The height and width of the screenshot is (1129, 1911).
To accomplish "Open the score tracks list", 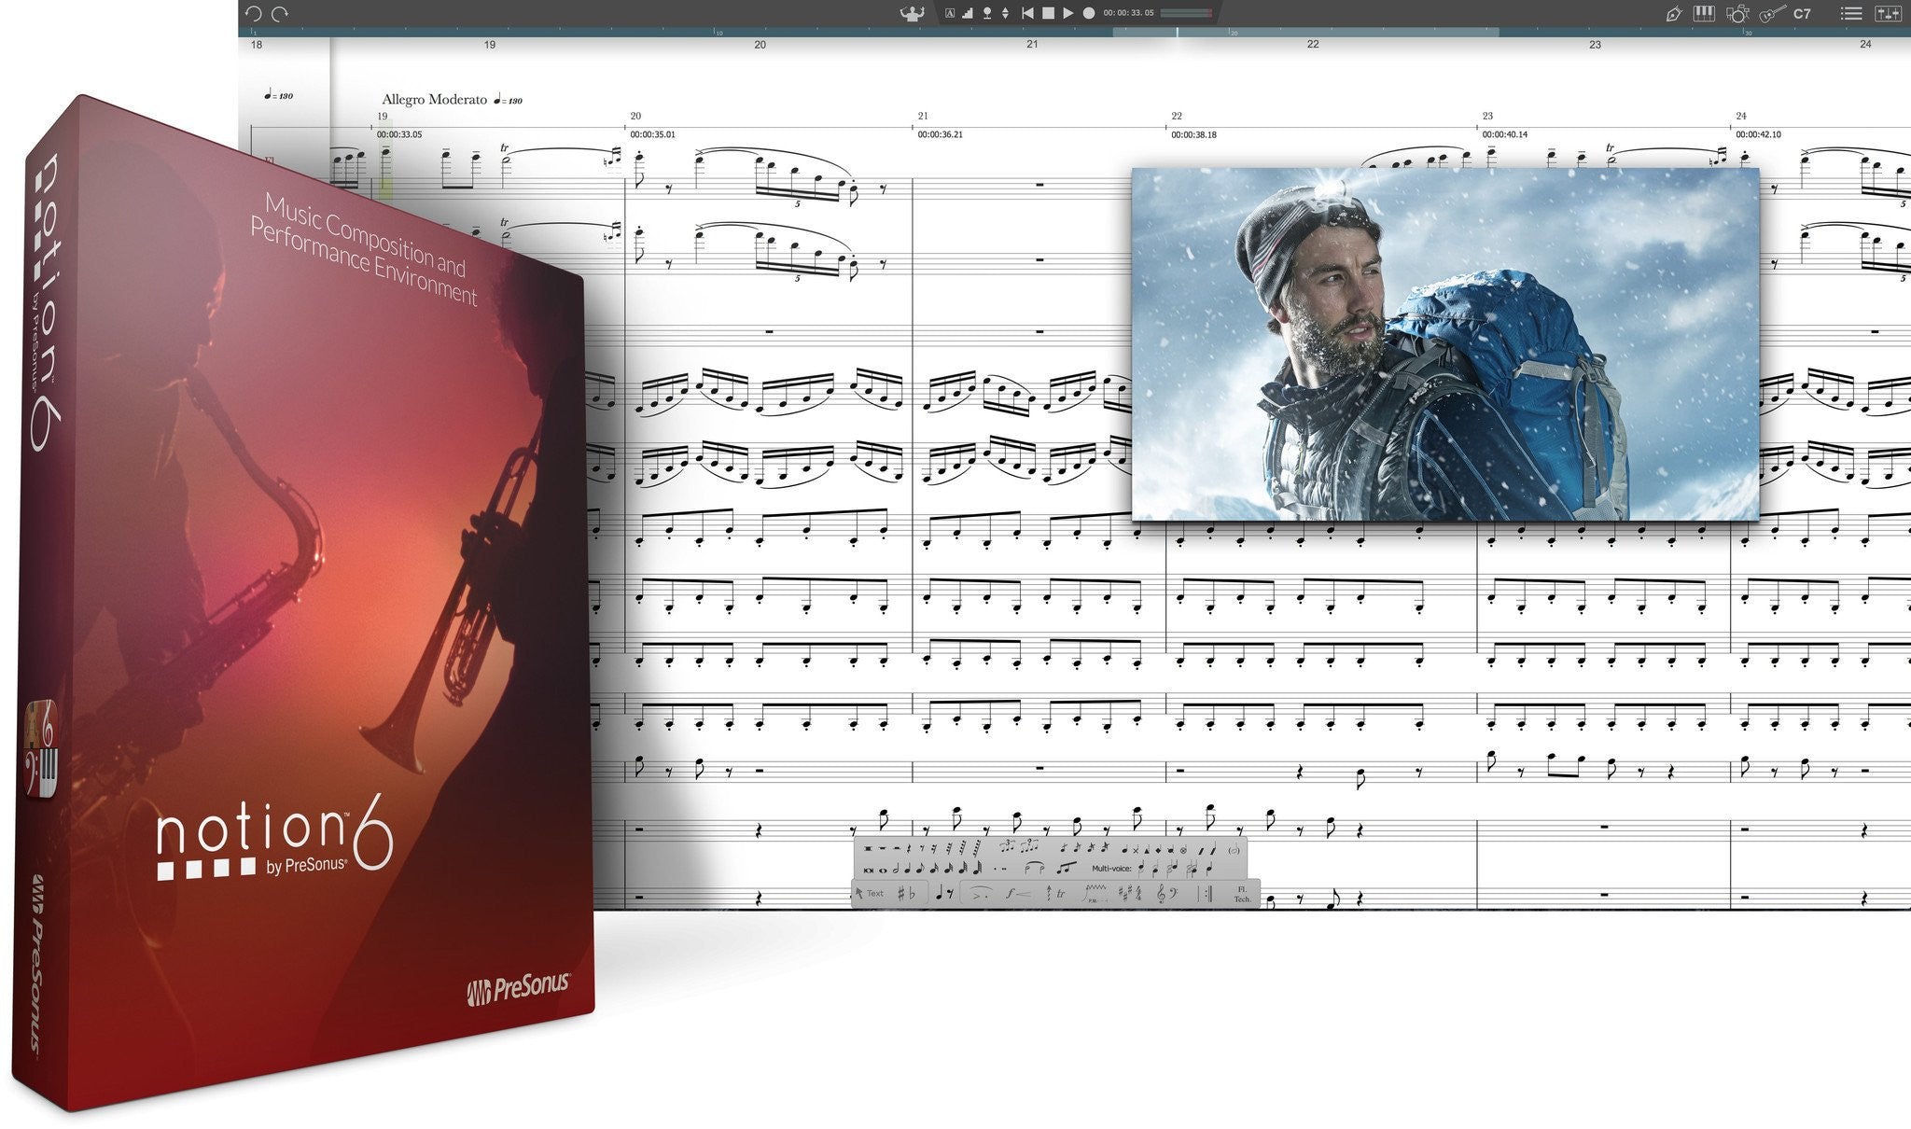I will pyautogui.click(x=1852, y=13).
